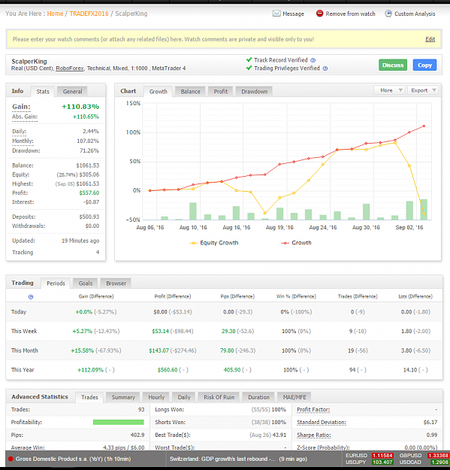Viewport: 450px width, 470px height.
Task: Select Hourly tab in Advanced Statistics
Action: pos(156,397)
